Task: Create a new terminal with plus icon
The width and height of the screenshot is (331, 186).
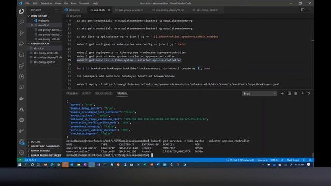Action: point(282,94)
